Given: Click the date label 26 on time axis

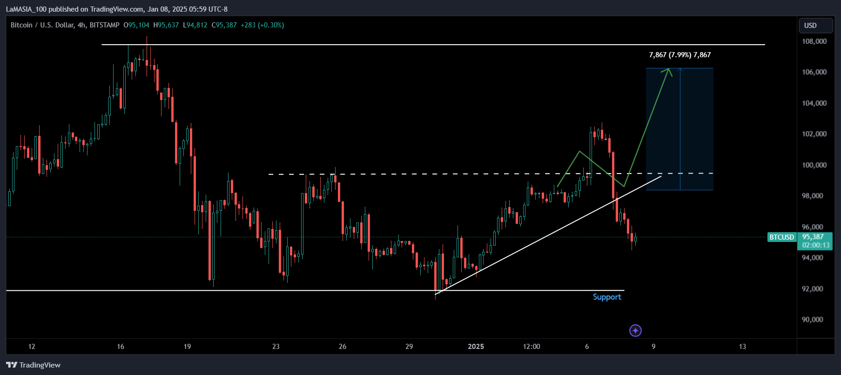Looking at the screenshot, I should [343, 347].
